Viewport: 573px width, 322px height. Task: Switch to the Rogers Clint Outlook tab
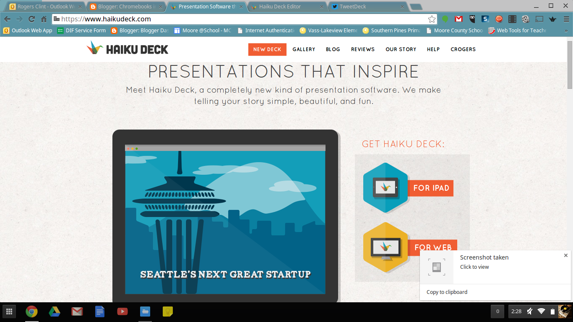pyautogui.click(x=44, y=6)
